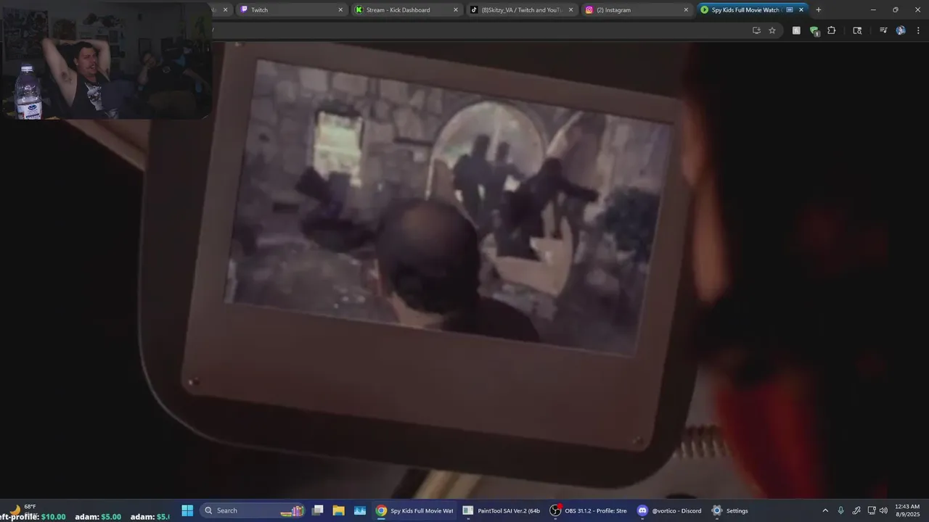Click the gray square extension icon

(796, 30)
